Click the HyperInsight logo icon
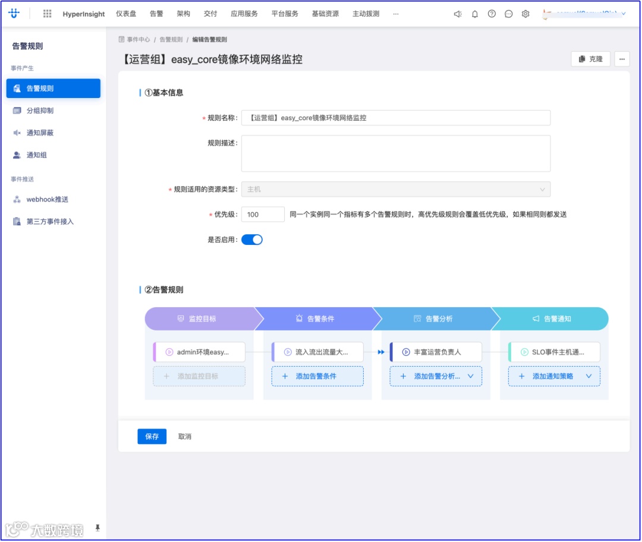This screenshot has height=542, width=642. [x=14, y=14]
